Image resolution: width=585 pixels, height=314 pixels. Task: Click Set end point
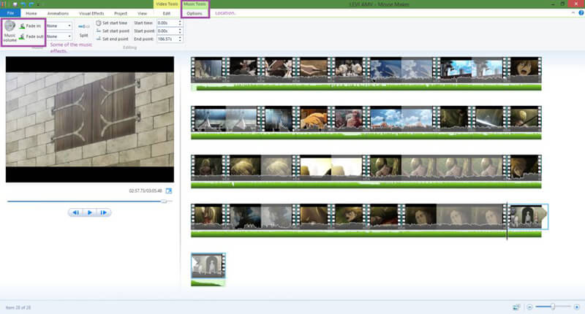pos(112,39)
